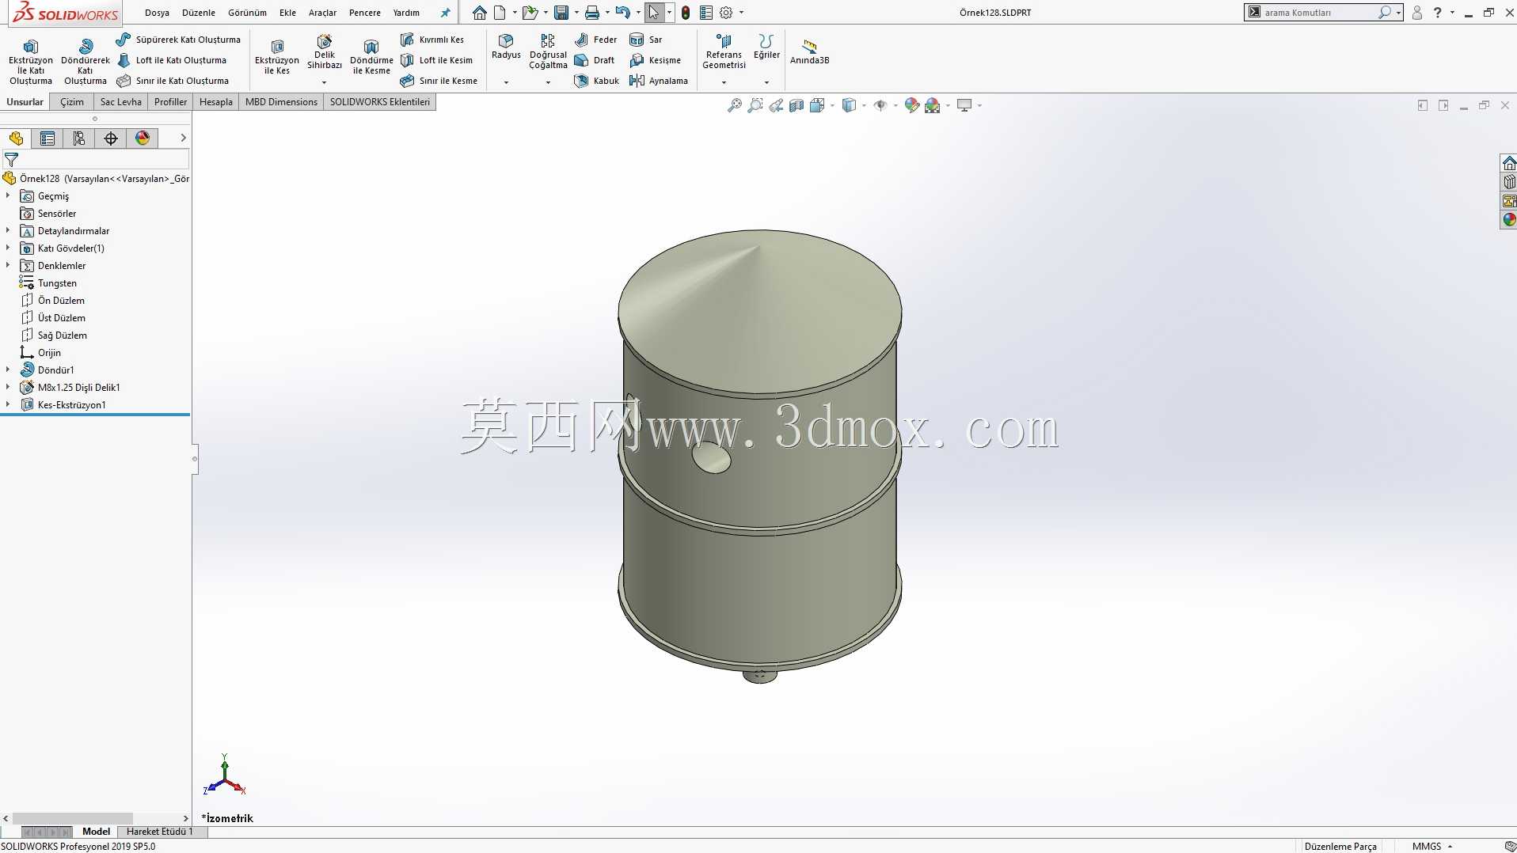Click the Home icon in top toolbar
Image resolution: width=1517 pixels, height=853 pixels.
coord(480,13)
